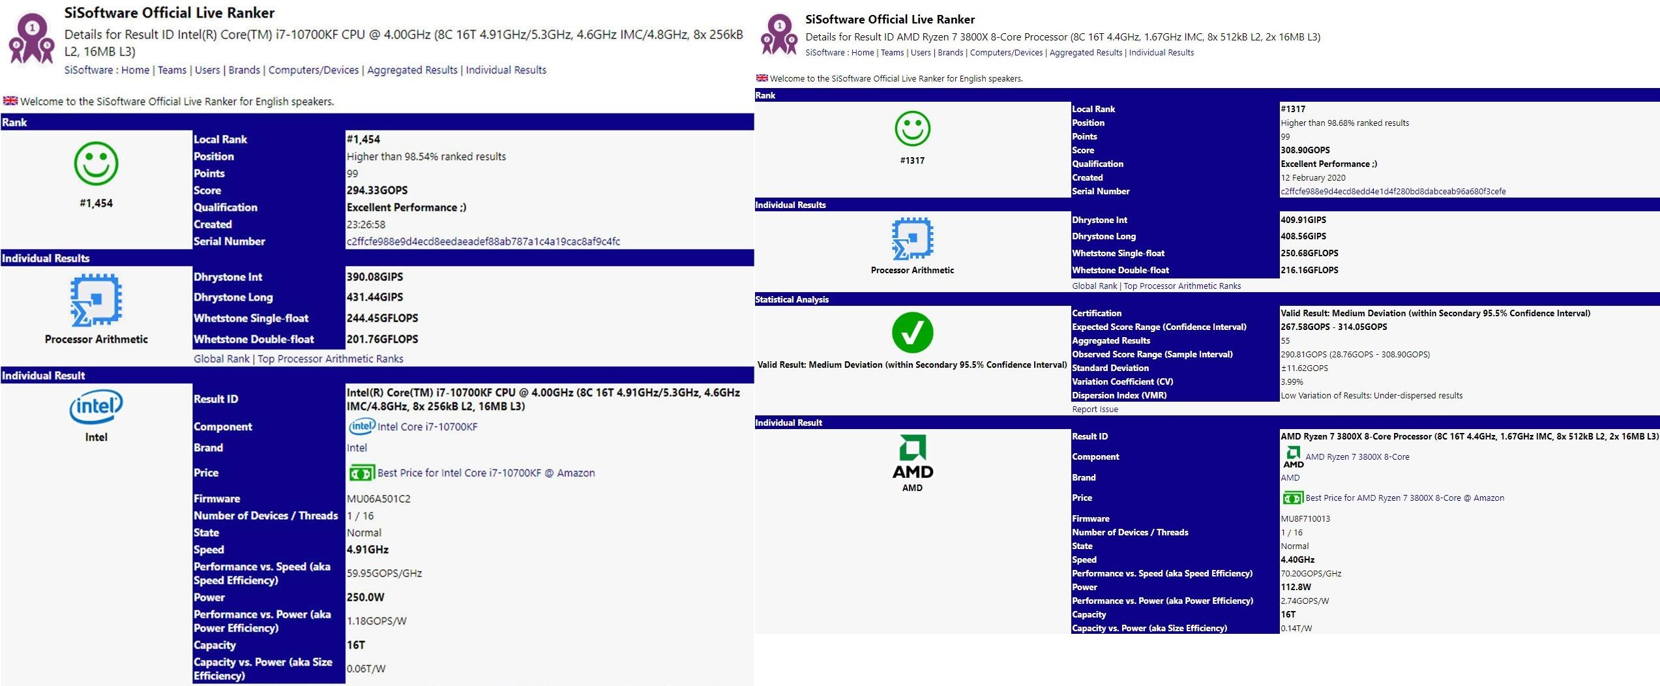Screen dimensions: 1660x686
Task: Click Global Rank link on the Intel page
Action: [x=222, y=359]
